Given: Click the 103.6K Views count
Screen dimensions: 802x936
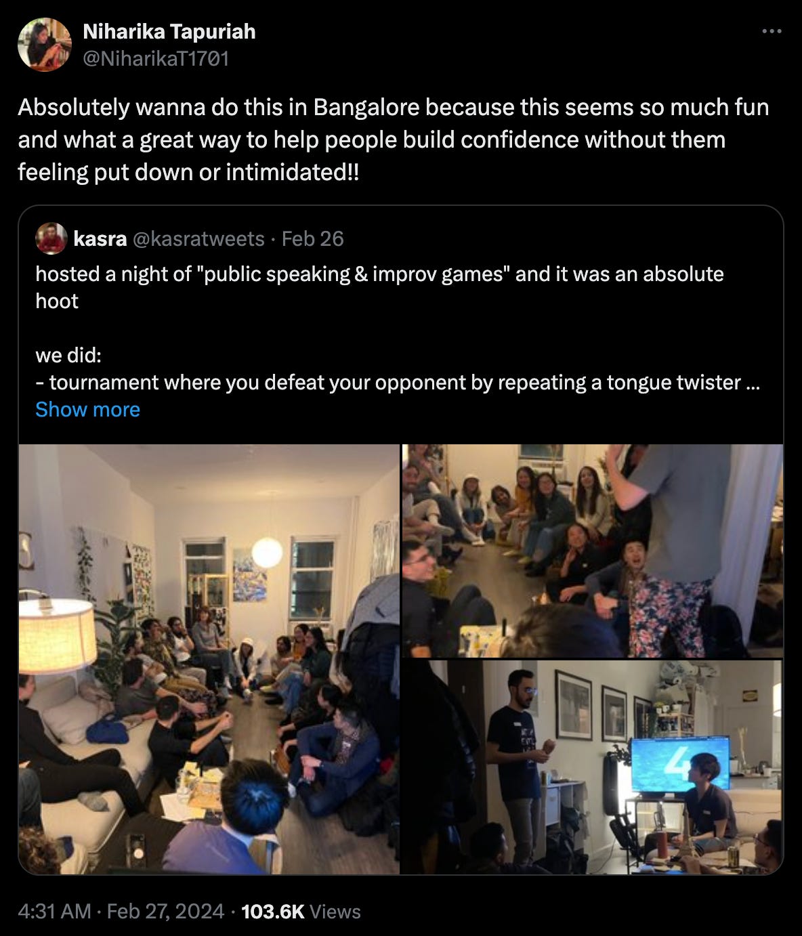Looking at the screenshot, I should coord(301,911).
